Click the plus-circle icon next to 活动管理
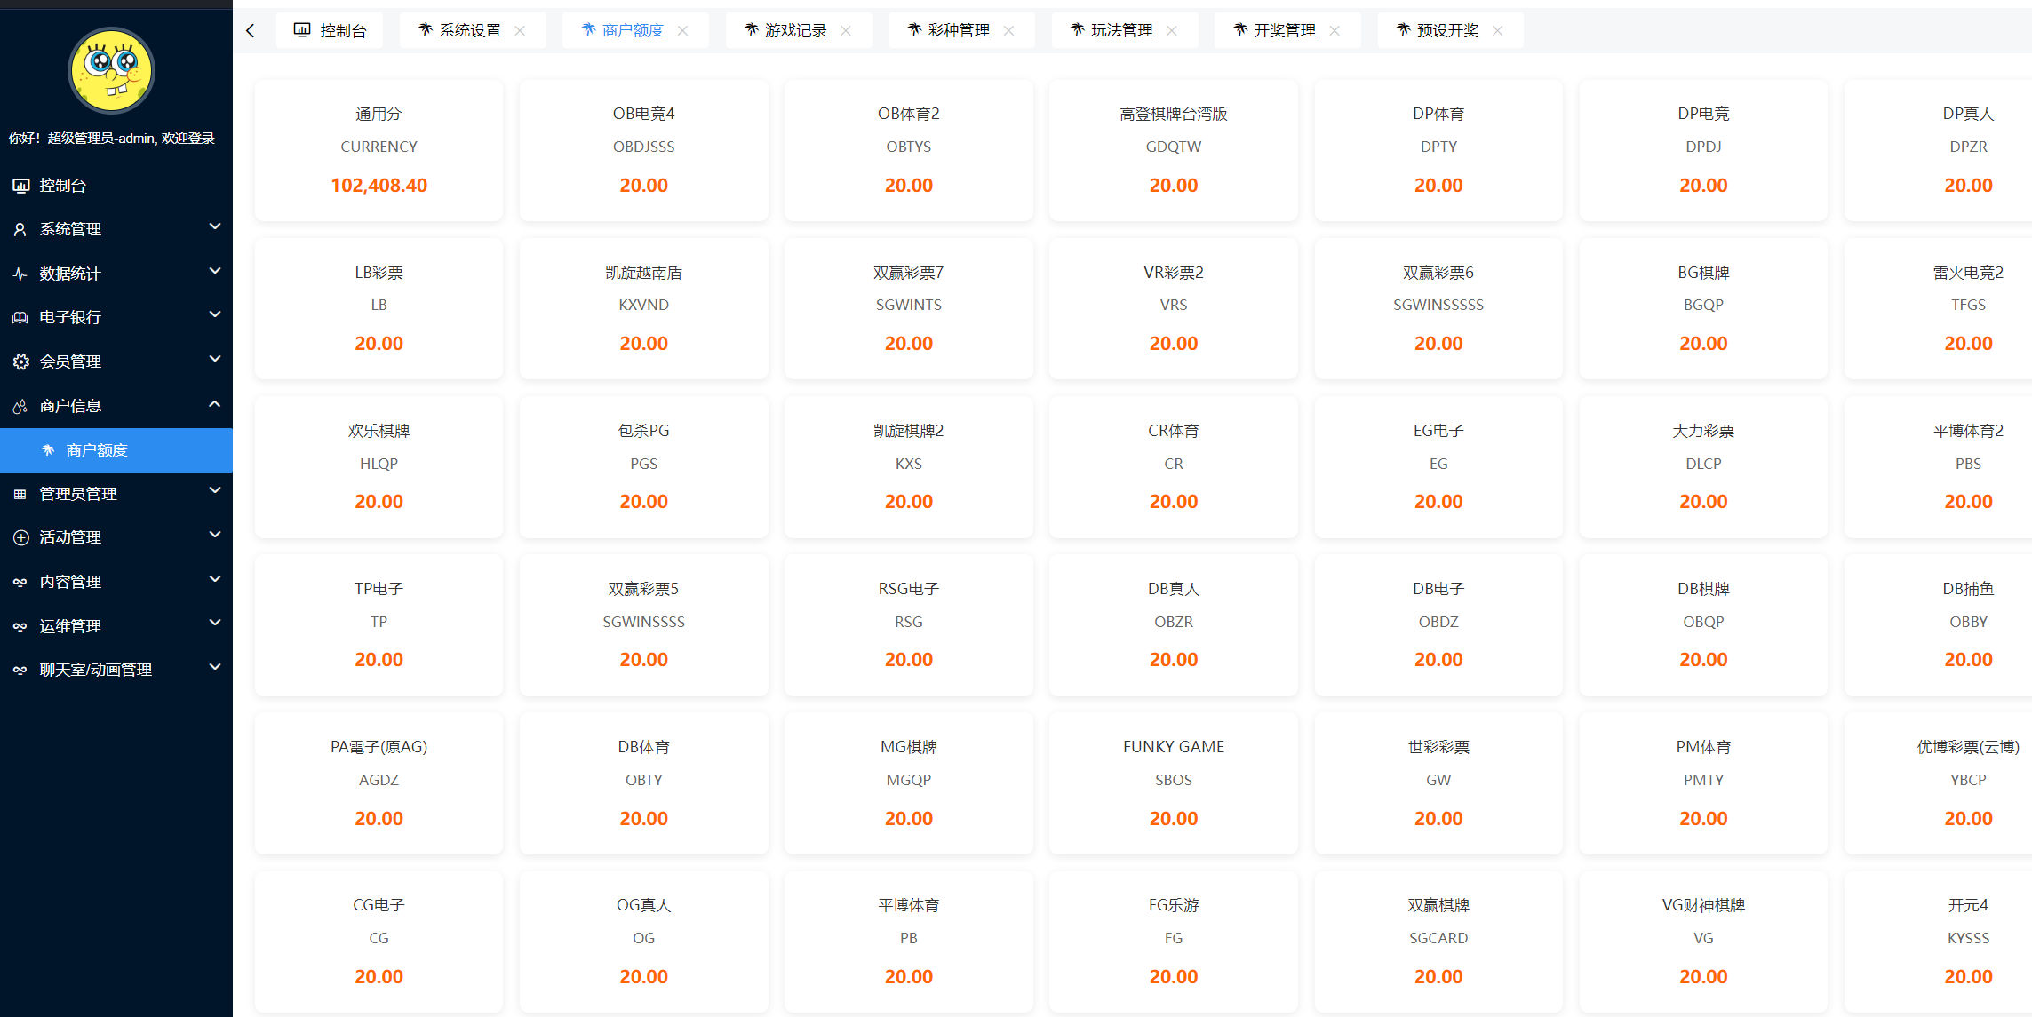Image resolution: width=2032 pixels, height=1017 pixels. pos(20,536)
